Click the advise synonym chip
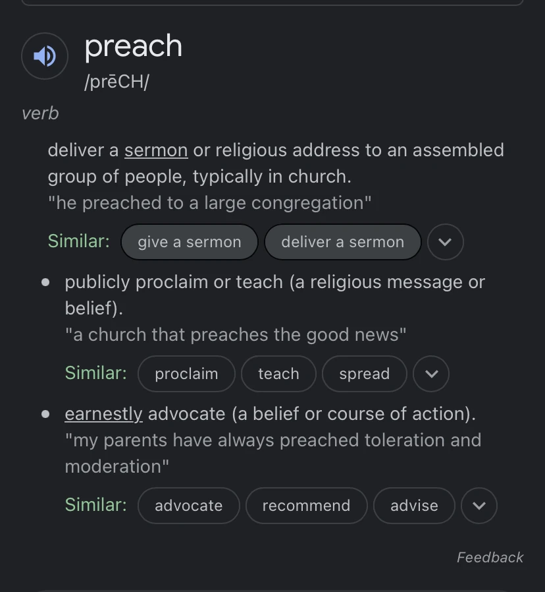The image size is (545, 592). point(413,506)
